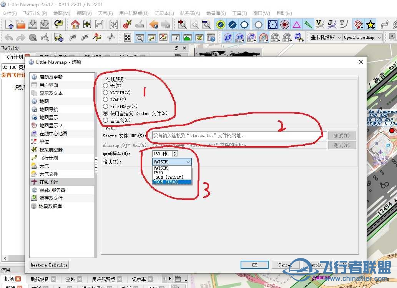Open the 文件(F) menu
The height and width of the screenshot is (288, 397).
[9, 13]
